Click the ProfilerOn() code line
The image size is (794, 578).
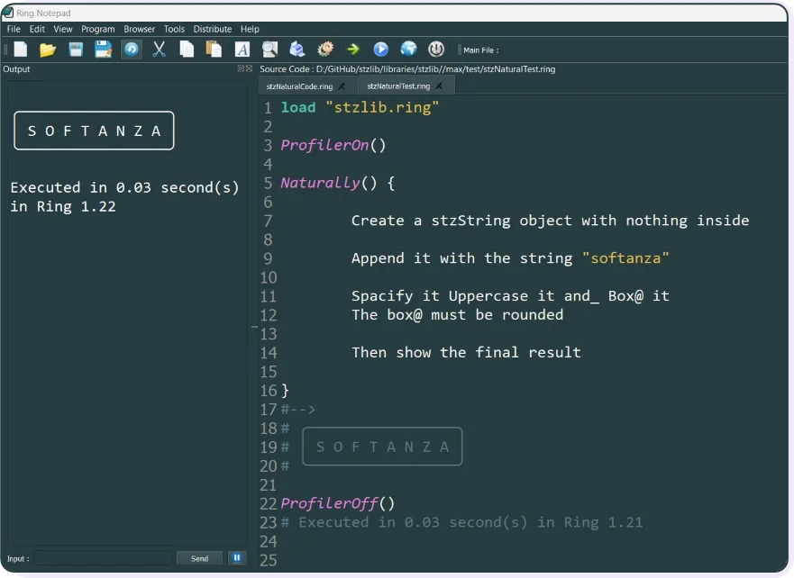click(333, 145)
